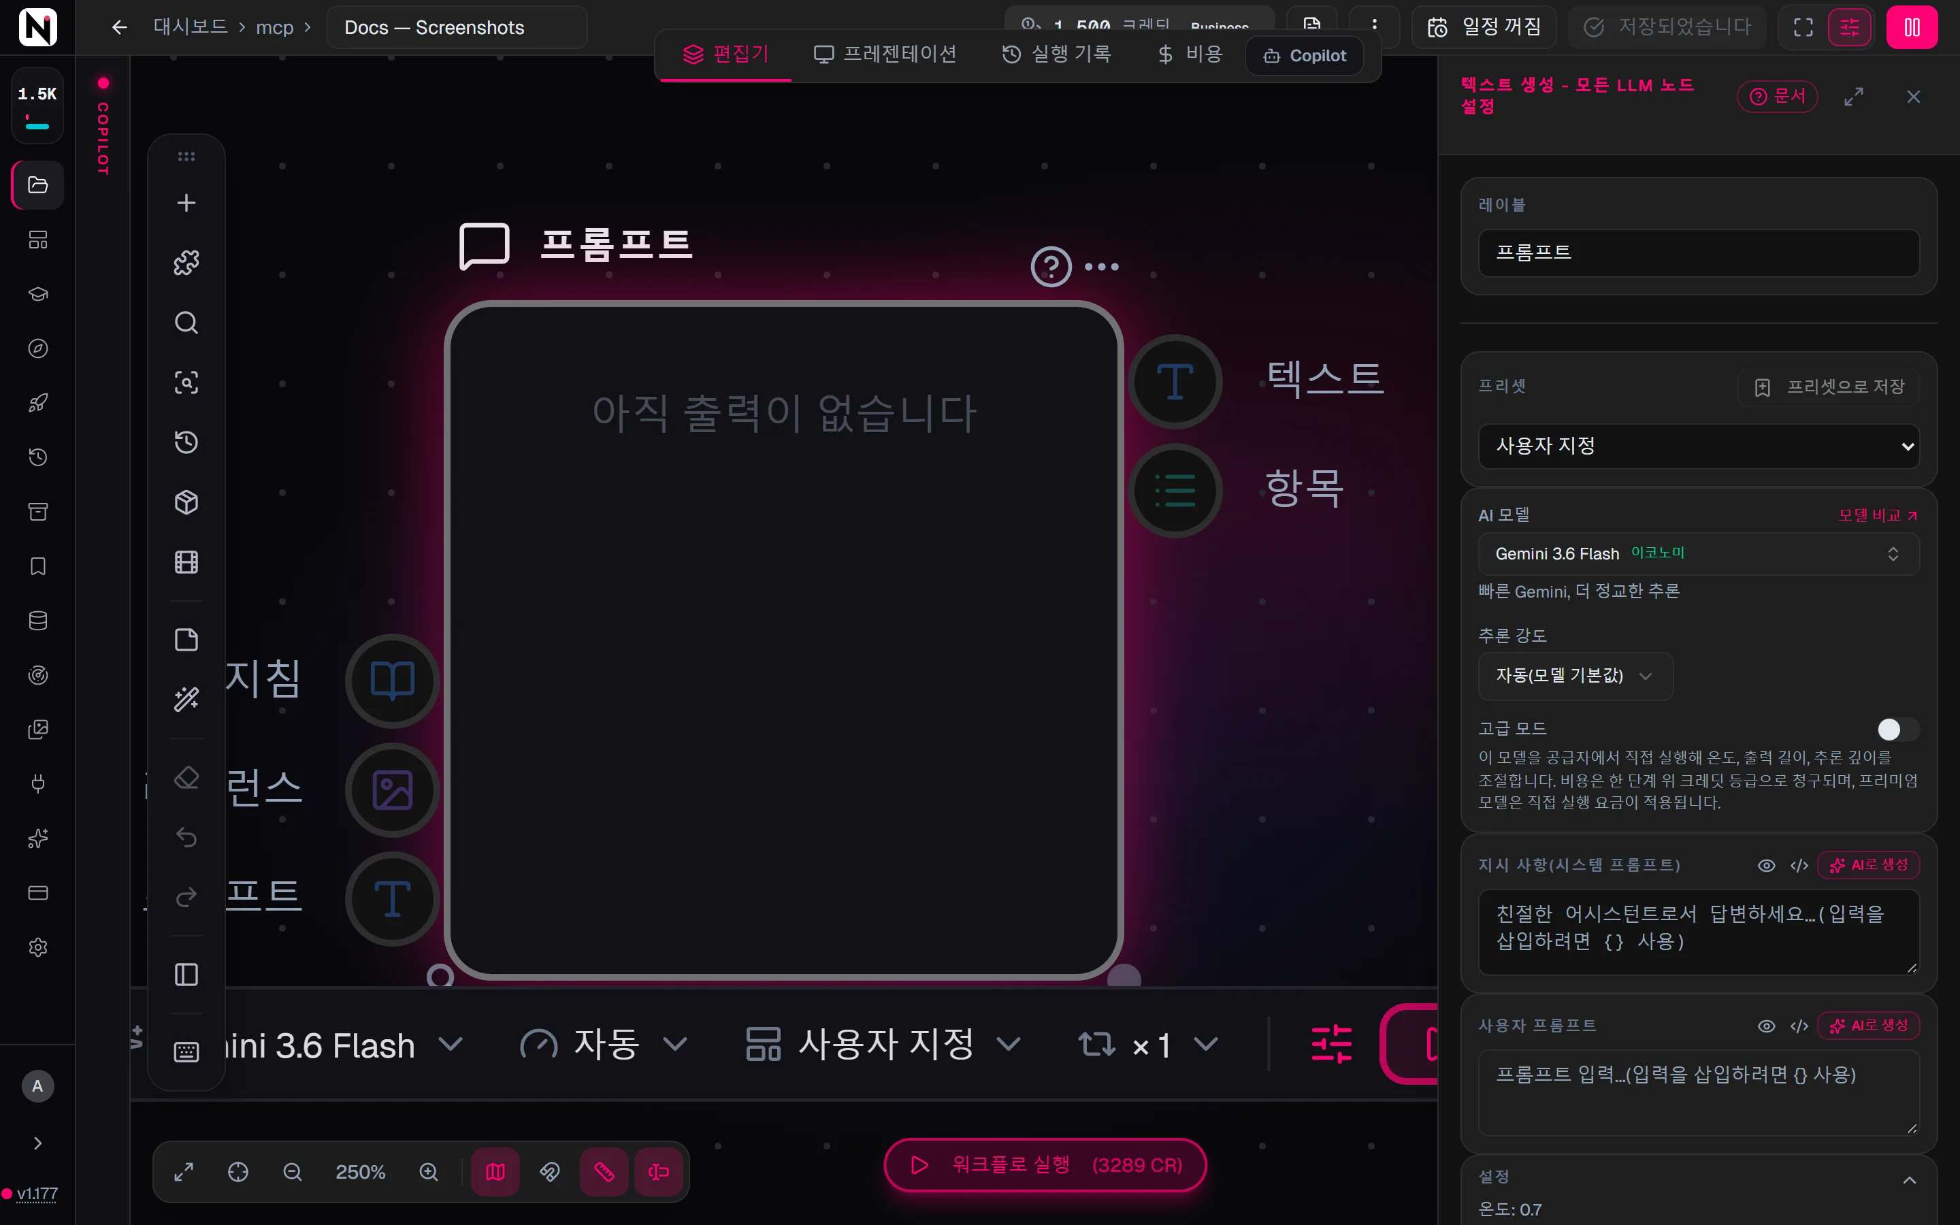Click the 사용자 프롬프트 text area

pos(1699,1092)
